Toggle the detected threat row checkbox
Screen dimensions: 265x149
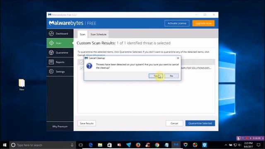82,68
